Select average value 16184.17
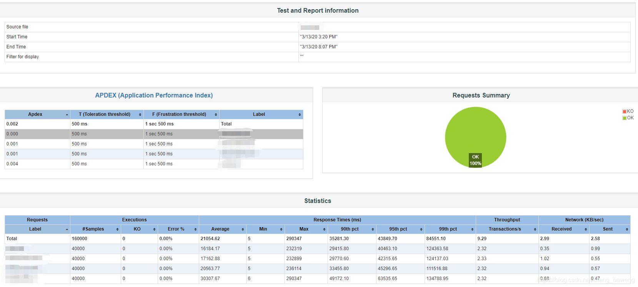The height and width of the screenshot is (287, 638). [x=210, y=249]
